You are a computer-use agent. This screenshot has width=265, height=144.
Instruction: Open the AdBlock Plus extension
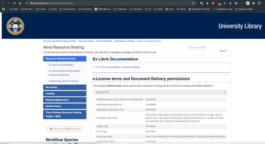[x=213, y=3]
